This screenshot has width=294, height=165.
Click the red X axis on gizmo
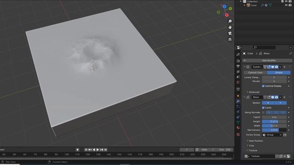pos(227,15)
